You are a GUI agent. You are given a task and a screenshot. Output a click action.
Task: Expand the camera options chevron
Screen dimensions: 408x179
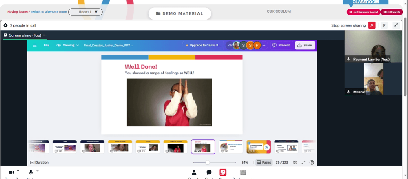coord(18,171)
